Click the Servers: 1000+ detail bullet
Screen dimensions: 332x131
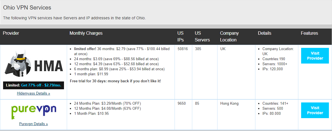[275, 64]
